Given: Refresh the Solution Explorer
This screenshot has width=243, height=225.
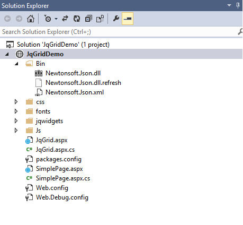Looking at the screenshot, I should click(77, 19).
